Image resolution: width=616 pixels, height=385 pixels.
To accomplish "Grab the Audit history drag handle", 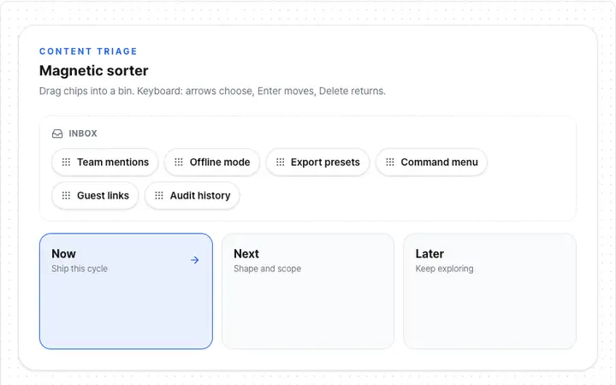I will pyautogui.click(x=159, y=195).
